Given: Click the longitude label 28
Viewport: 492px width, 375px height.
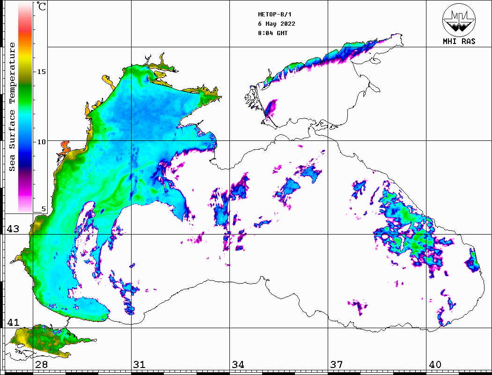Looking at the screenshot, I should click(41, 364).
